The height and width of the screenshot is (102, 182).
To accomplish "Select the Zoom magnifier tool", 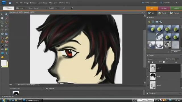I will pyautogui.click(x=6, y=14).
